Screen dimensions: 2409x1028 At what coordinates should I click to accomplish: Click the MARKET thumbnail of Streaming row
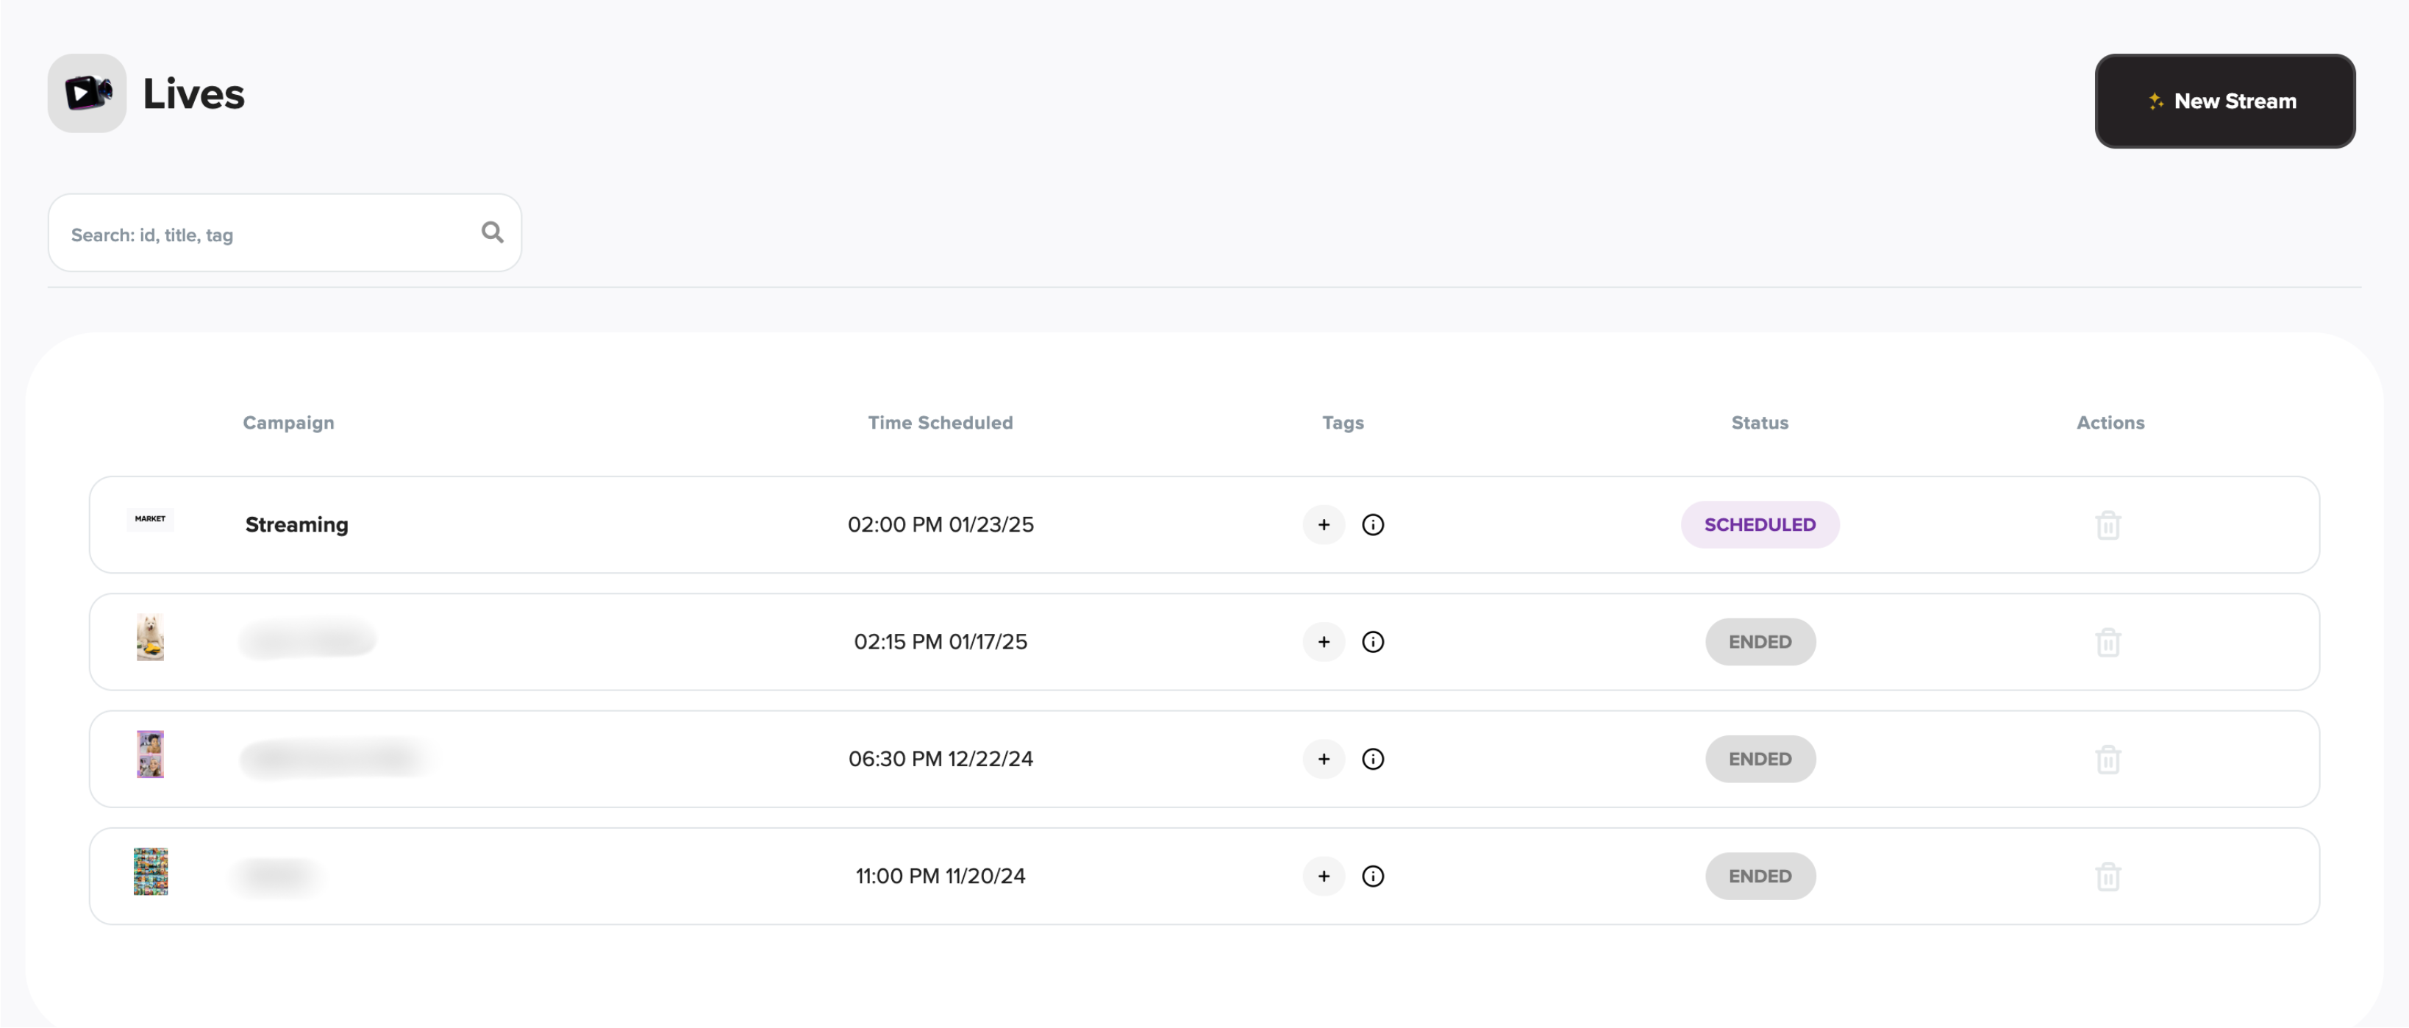(149, 519)
